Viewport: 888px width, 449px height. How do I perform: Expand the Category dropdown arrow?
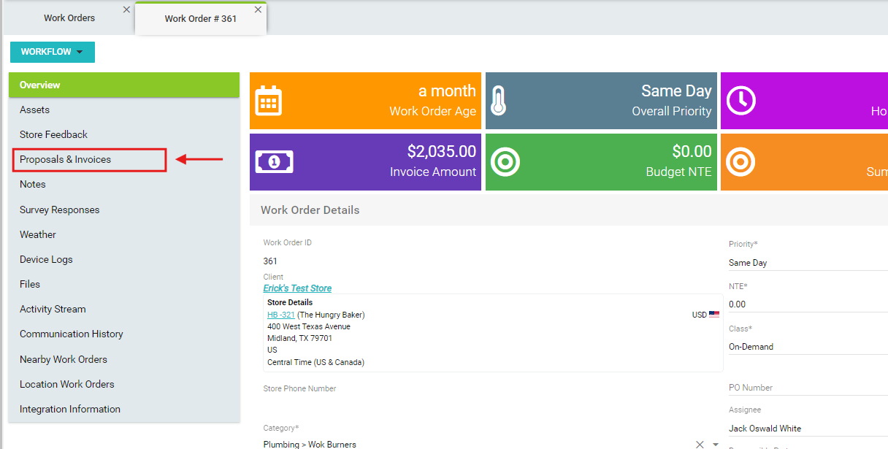(x=716, y=444)
